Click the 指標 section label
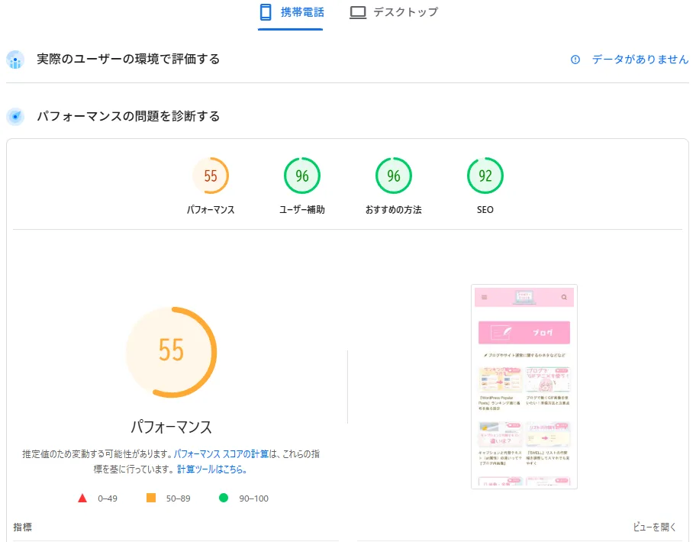This screenshot has width=696, height=542. click(23, 527)
